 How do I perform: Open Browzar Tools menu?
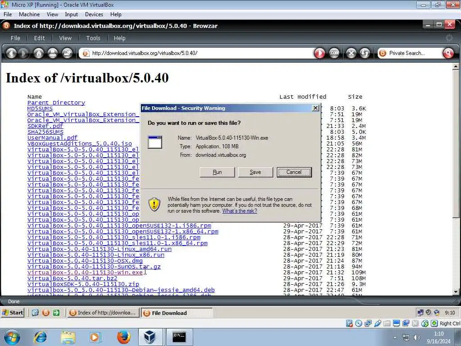click(93, 38)
